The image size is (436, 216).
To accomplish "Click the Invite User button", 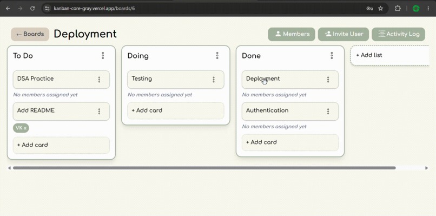I will tap(343, 34).
